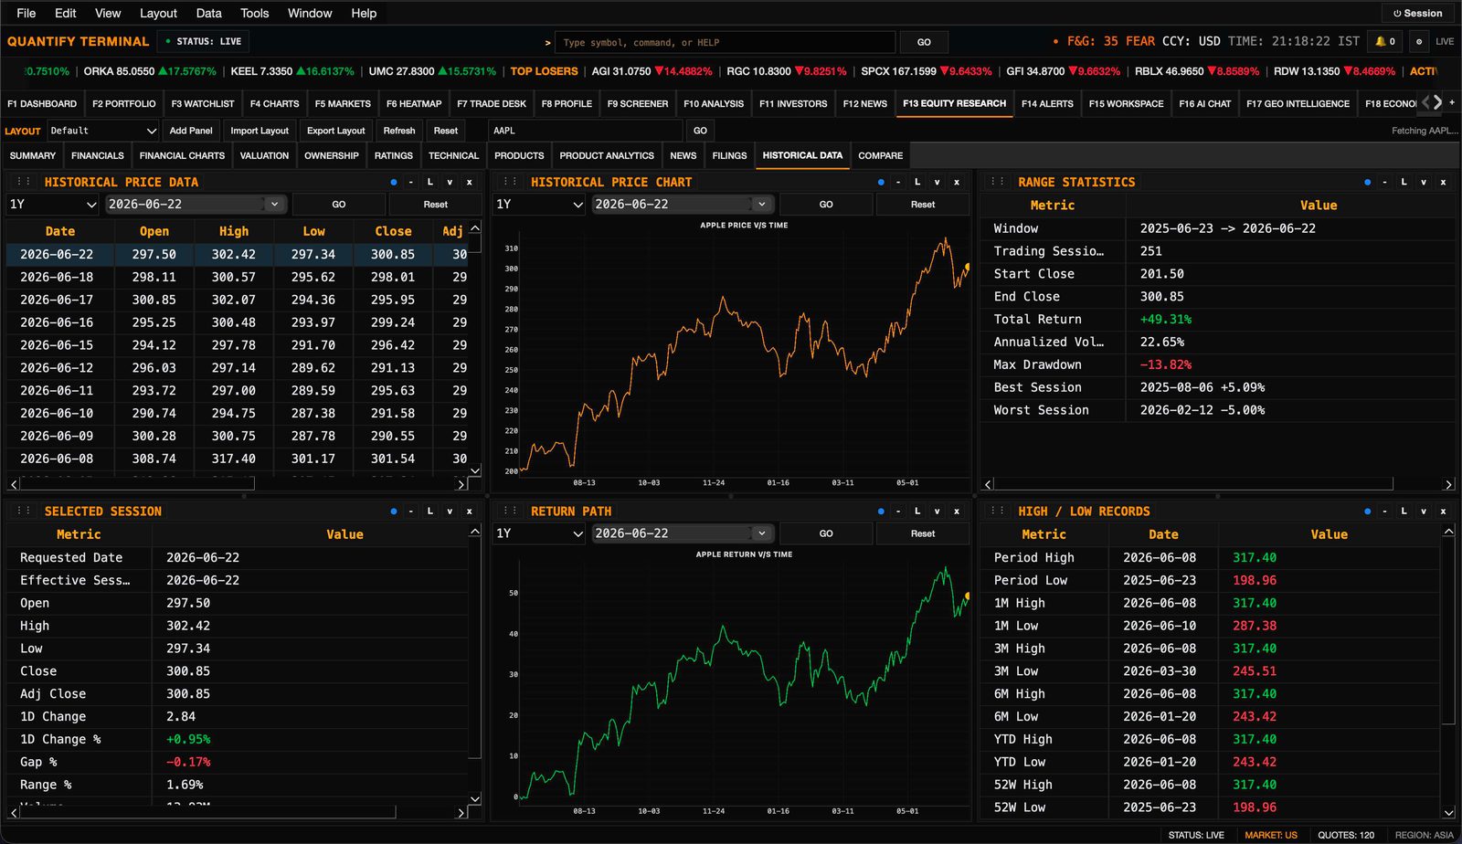Click GO next to the AAPL symbol field
Screen dimensions: 1462x844
click(x=700, y=131)
